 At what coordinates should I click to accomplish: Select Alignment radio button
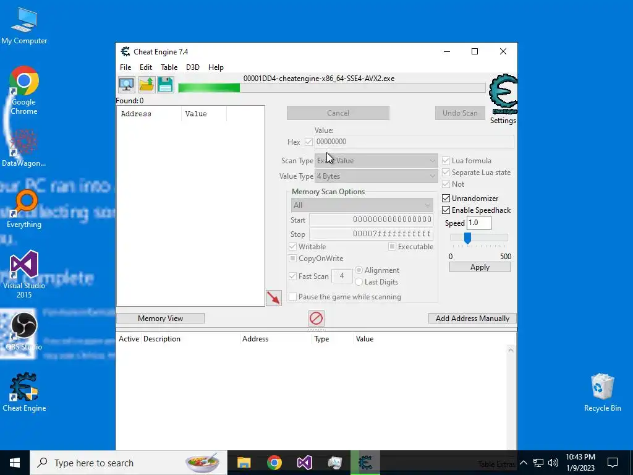(x=359, y=270)
